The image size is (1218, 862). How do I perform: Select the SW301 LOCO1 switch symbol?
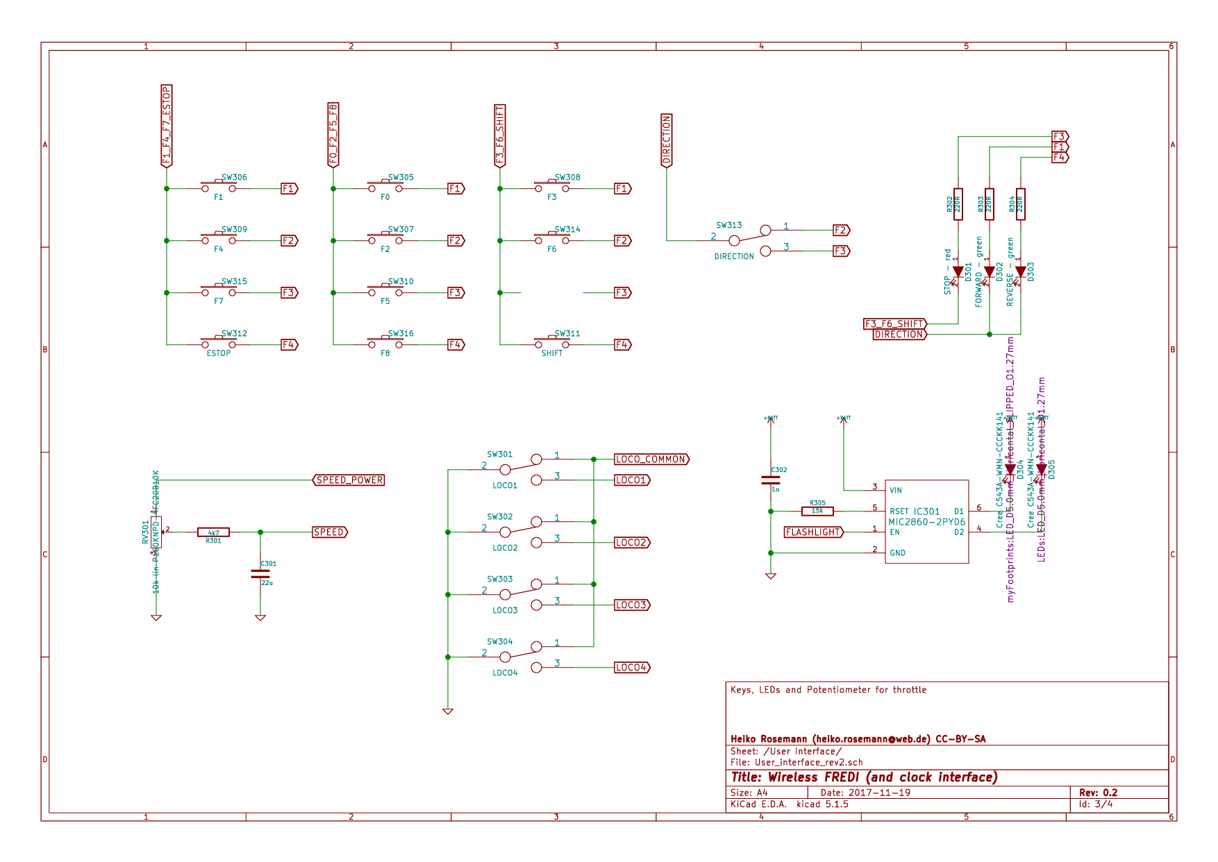click(x=521, y=469)
